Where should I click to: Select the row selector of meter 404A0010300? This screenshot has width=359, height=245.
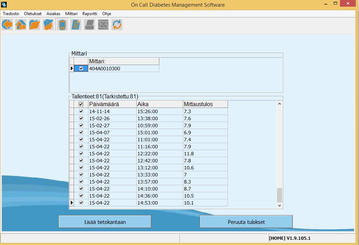(72, 68)
